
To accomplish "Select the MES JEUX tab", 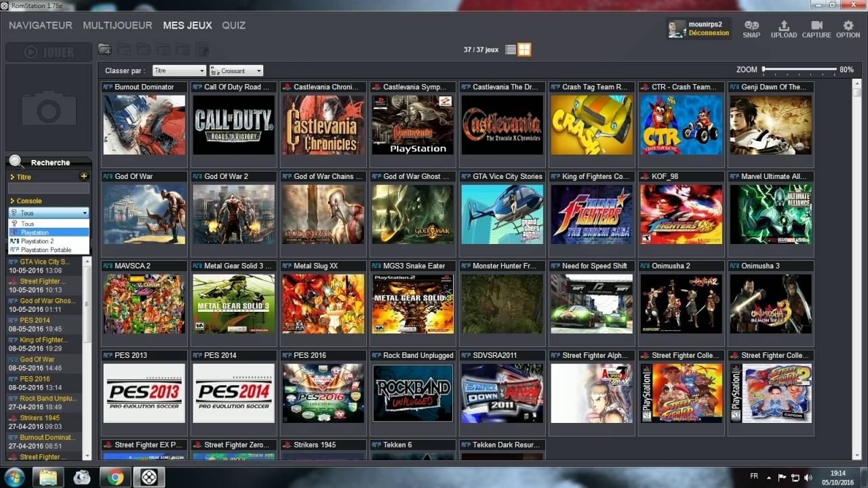I will (x=187, y=25).
